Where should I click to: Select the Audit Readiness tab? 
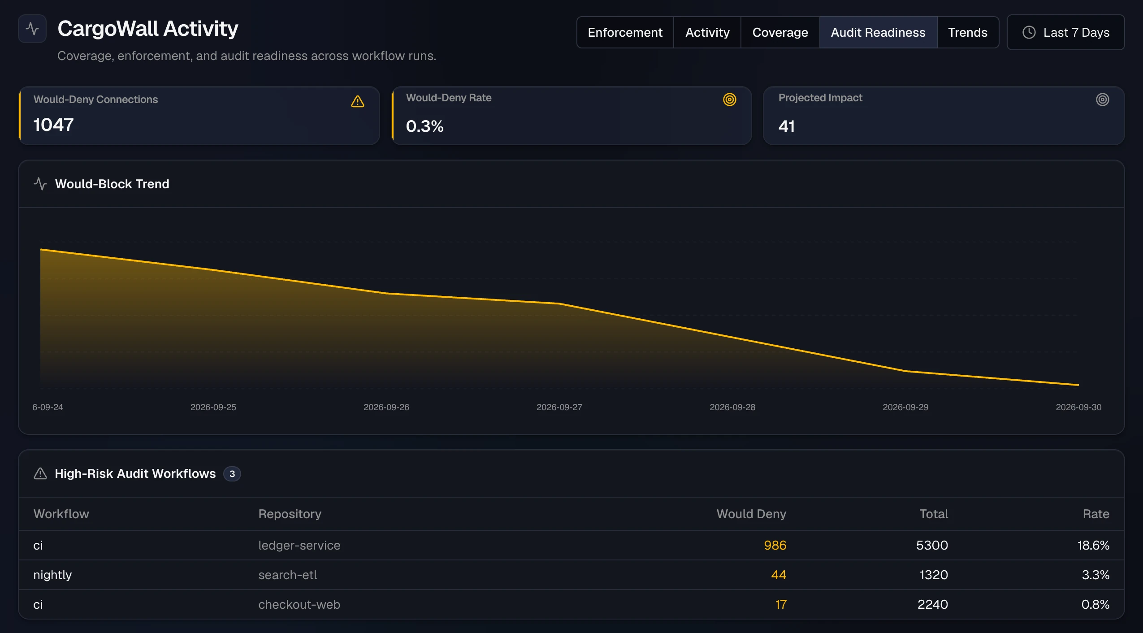tap(878, 32)
